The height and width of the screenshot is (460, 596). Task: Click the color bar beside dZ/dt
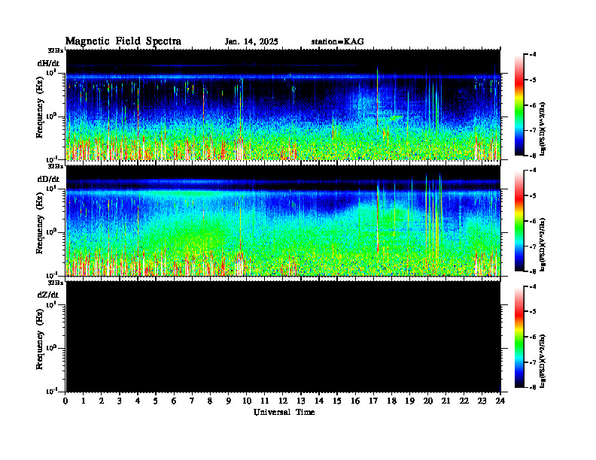[x=518, y=337]
